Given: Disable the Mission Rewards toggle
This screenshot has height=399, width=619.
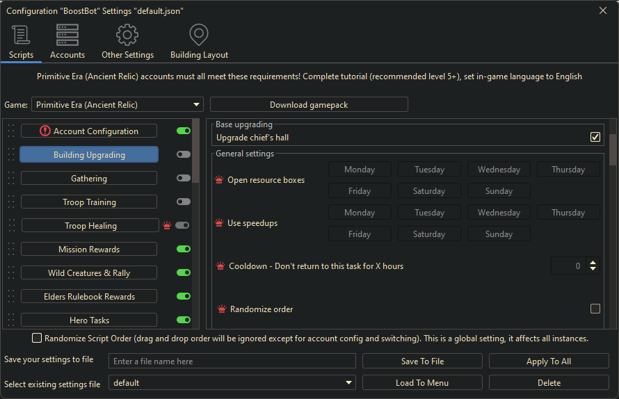Looking at the screenshot, I should 184,249.
